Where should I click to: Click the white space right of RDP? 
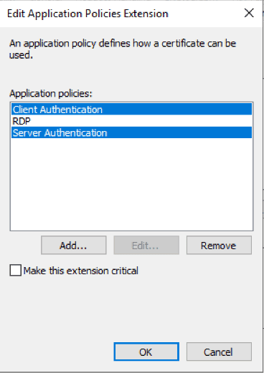141,121
